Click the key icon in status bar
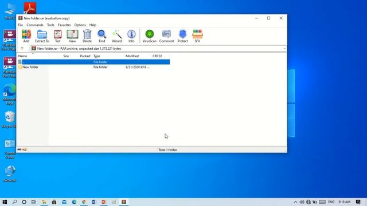The image size is (367, 206). pyautogui.click(x=25, y=149)
